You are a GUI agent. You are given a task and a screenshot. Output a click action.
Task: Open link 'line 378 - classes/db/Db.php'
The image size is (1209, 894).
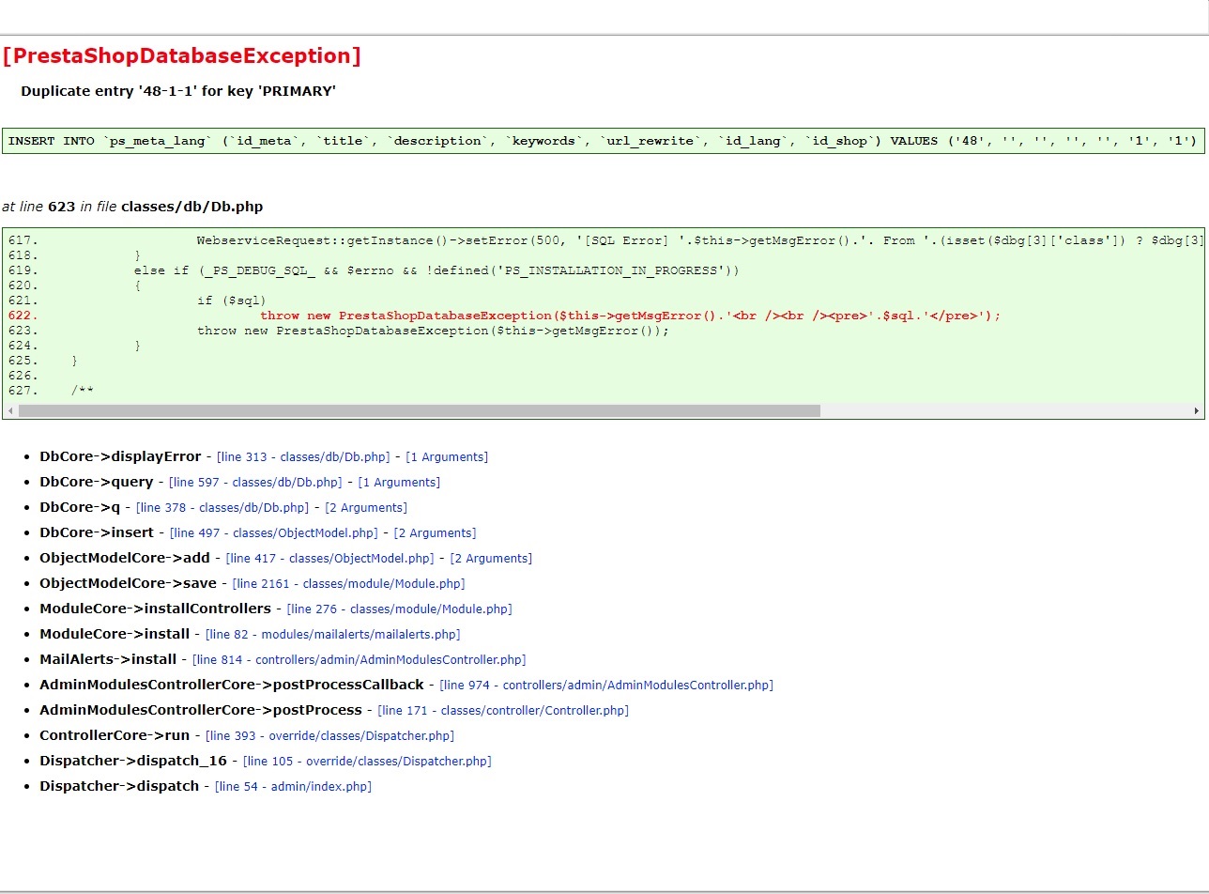tap(222, 508)
